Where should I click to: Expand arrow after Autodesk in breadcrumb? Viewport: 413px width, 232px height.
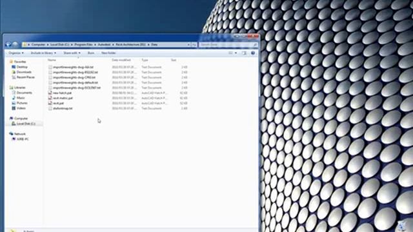click(113, 44)
